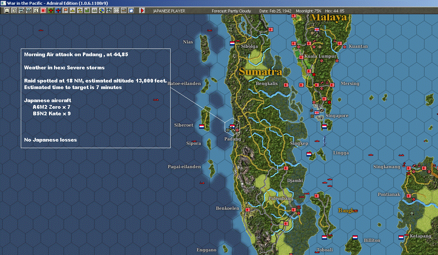This screenshot has height=255, width=438.
Task: Click the 'Enggano' map label
Action: [x=206, y=250]
